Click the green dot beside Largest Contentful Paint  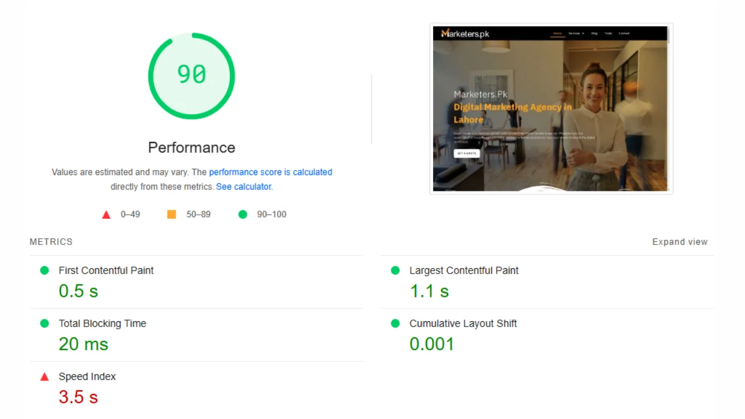pos(395,271)
